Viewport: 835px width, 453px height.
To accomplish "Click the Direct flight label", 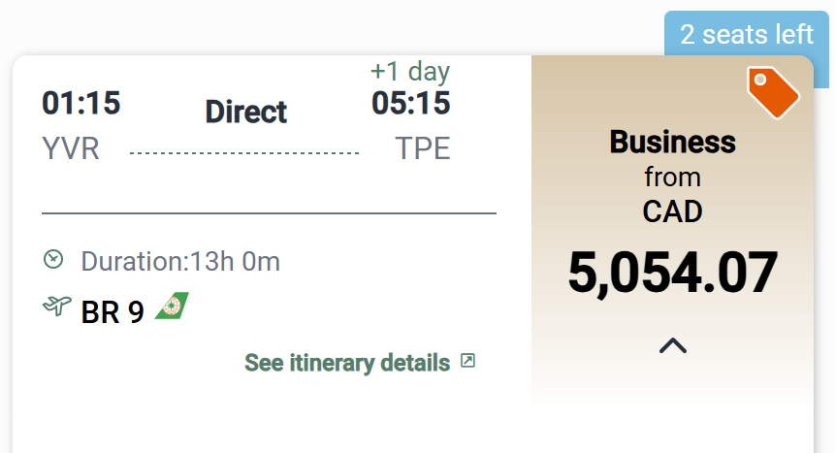I will coord(246,112).
